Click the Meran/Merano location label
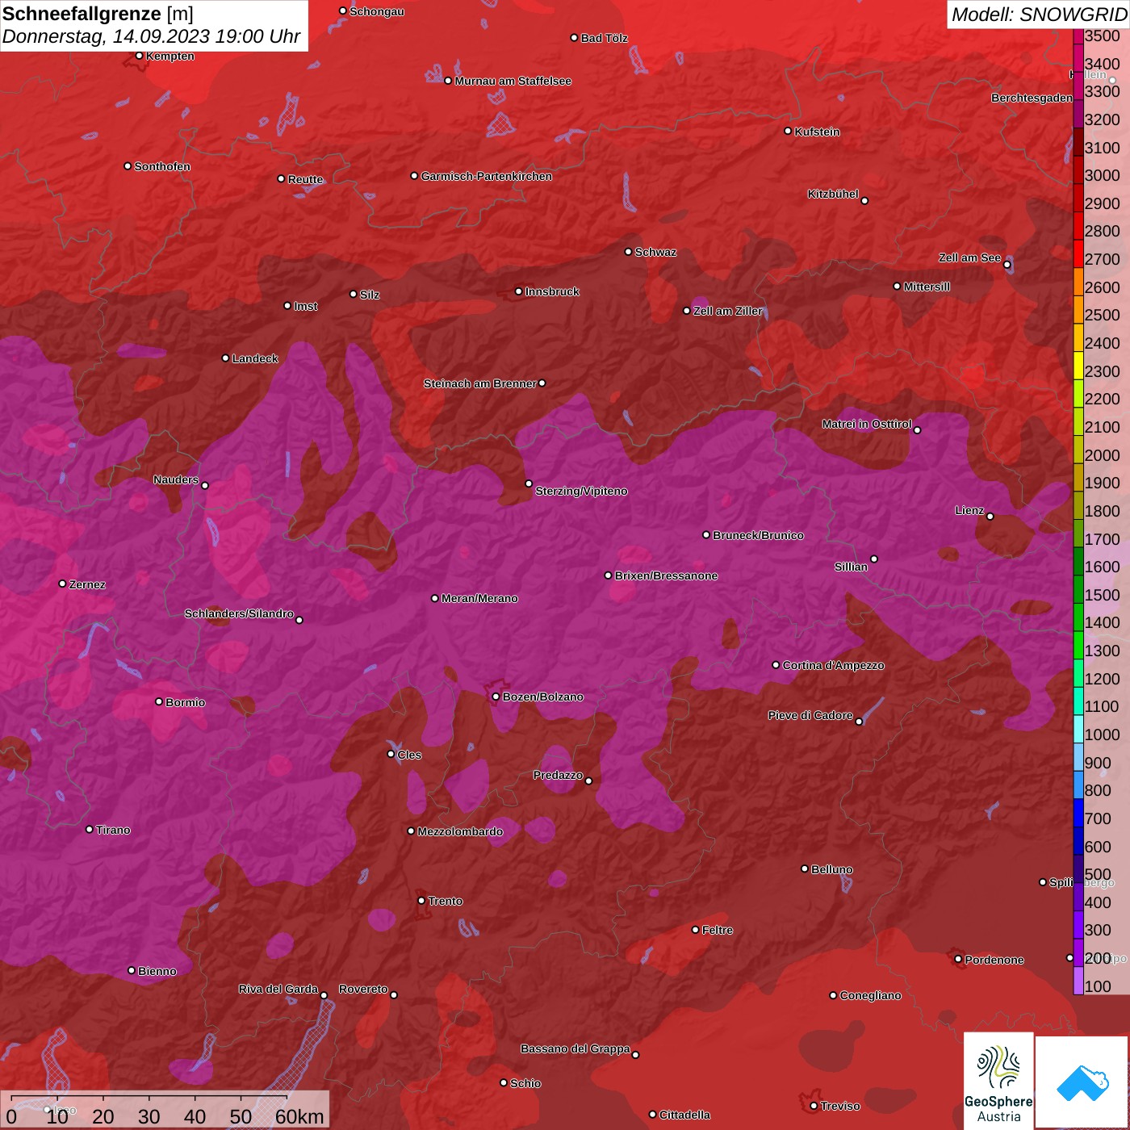Screen dimensions: 1130x1130 479,598
